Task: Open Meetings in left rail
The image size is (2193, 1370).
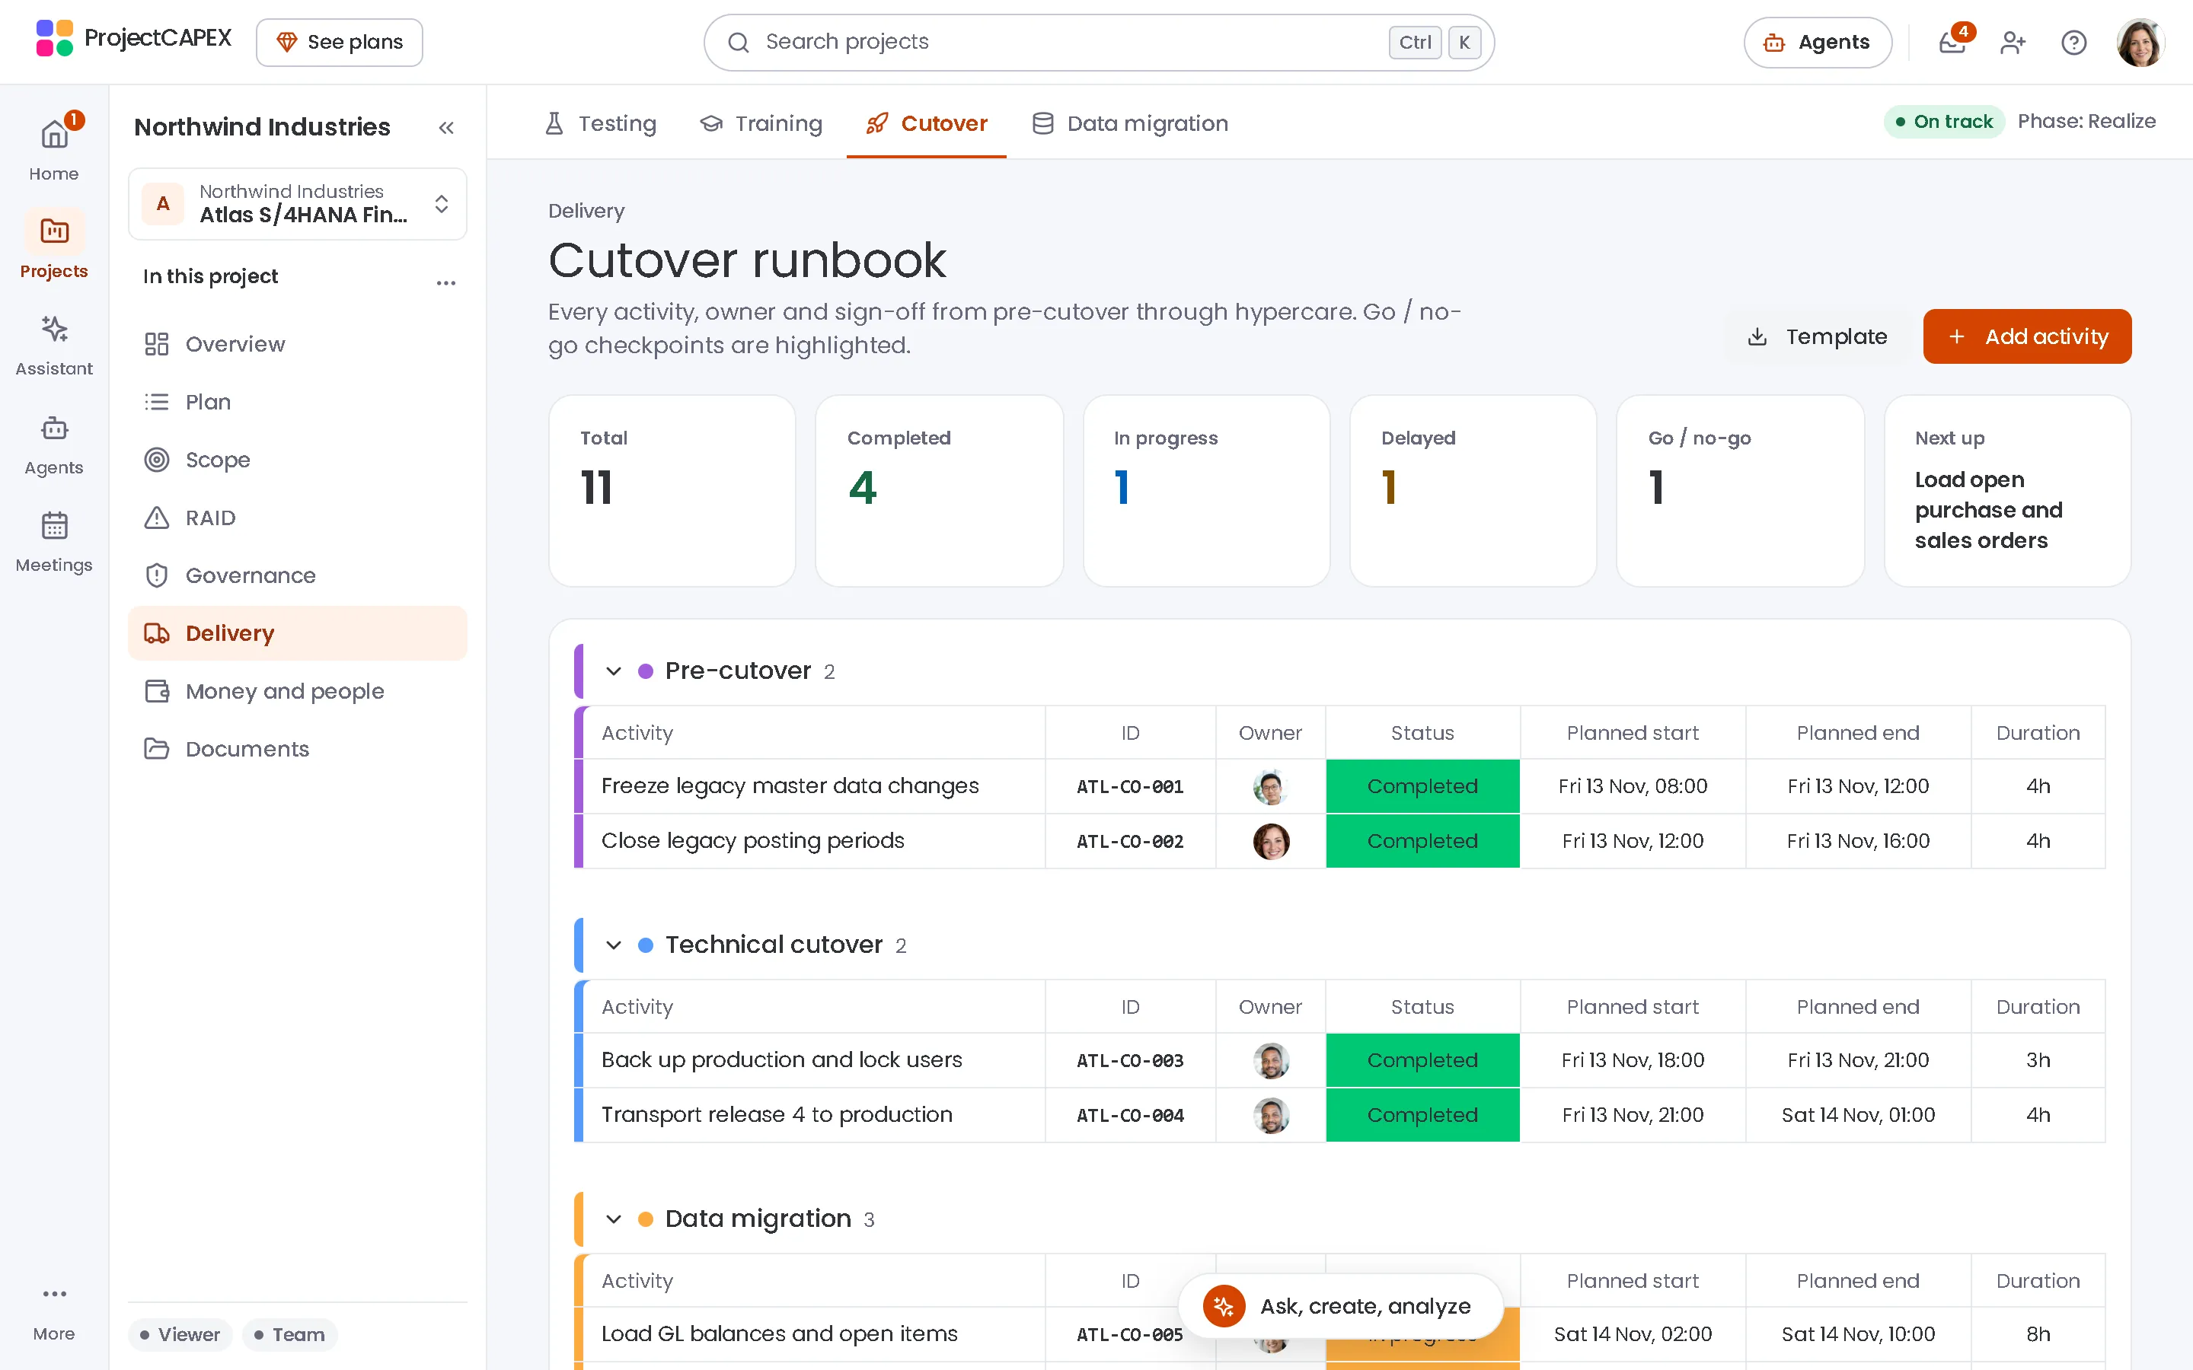Action: [54, 541]
